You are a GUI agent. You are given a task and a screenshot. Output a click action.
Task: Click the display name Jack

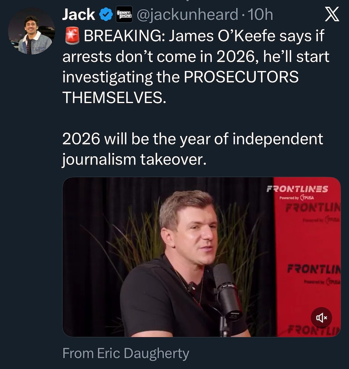click(78, 15)
